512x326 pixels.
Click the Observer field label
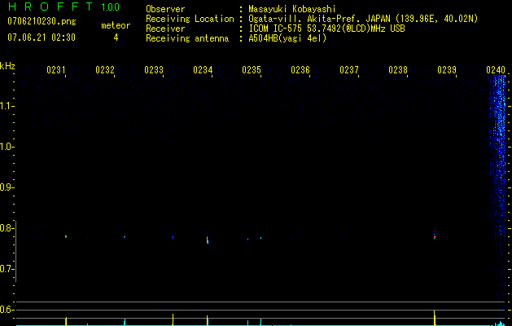(x=165, y=9)
